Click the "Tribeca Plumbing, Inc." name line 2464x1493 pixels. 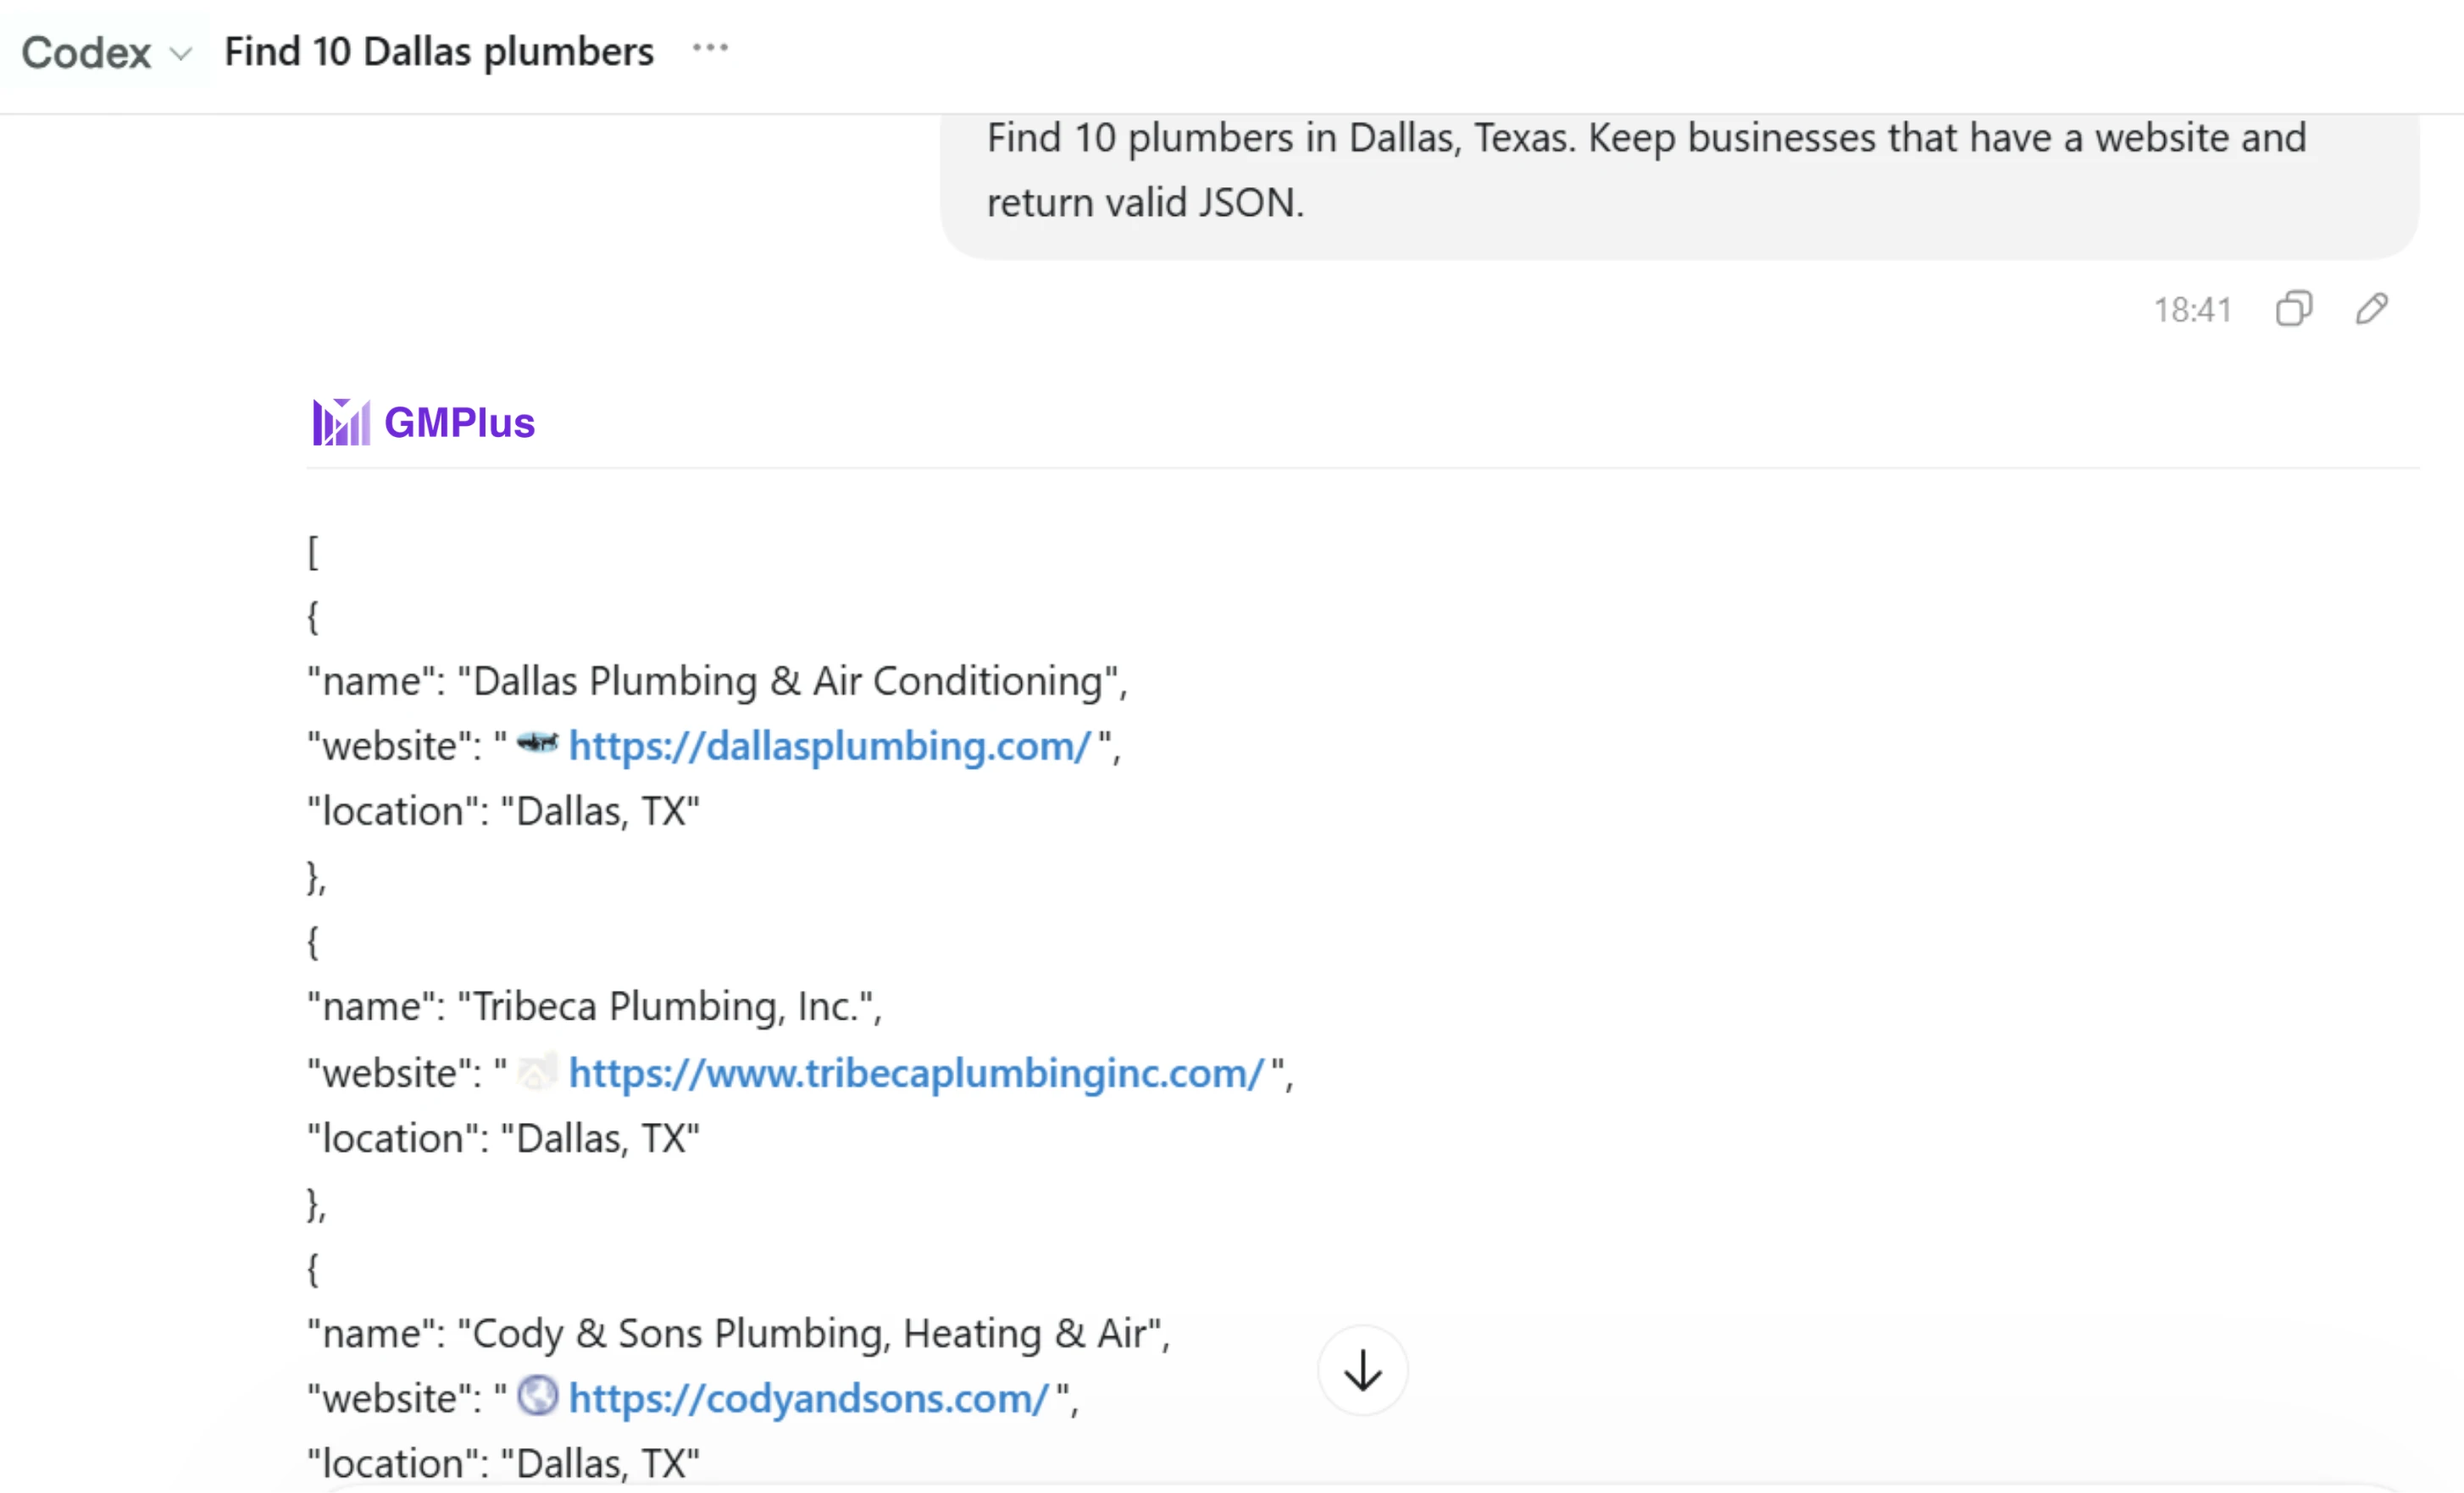594,1006
